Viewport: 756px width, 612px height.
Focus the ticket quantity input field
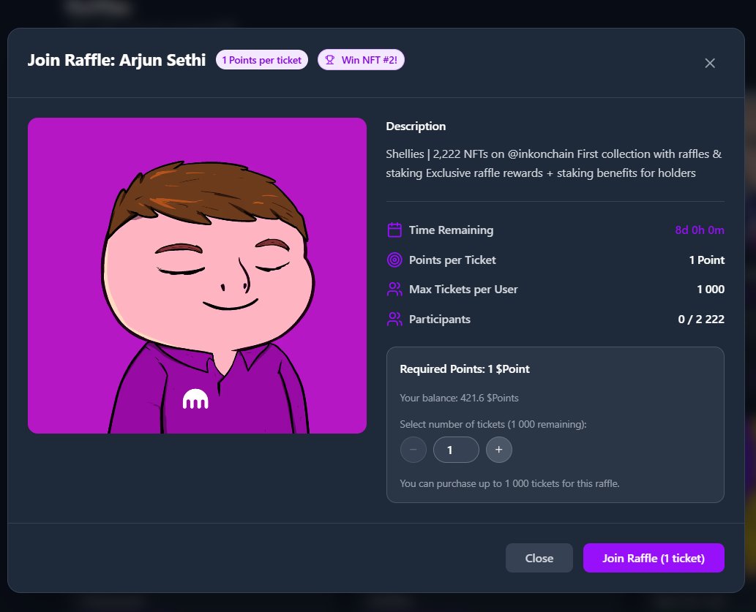tap(456, 450)
